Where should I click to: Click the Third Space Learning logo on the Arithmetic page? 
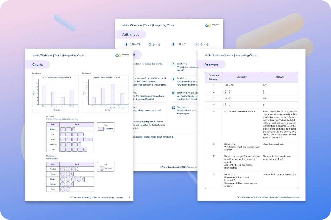coord(208,25)
